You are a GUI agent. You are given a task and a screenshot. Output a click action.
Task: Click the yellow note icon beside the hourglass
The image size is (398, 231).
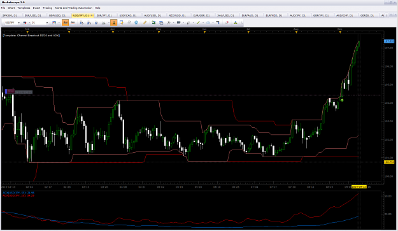(x=122, y=22)
